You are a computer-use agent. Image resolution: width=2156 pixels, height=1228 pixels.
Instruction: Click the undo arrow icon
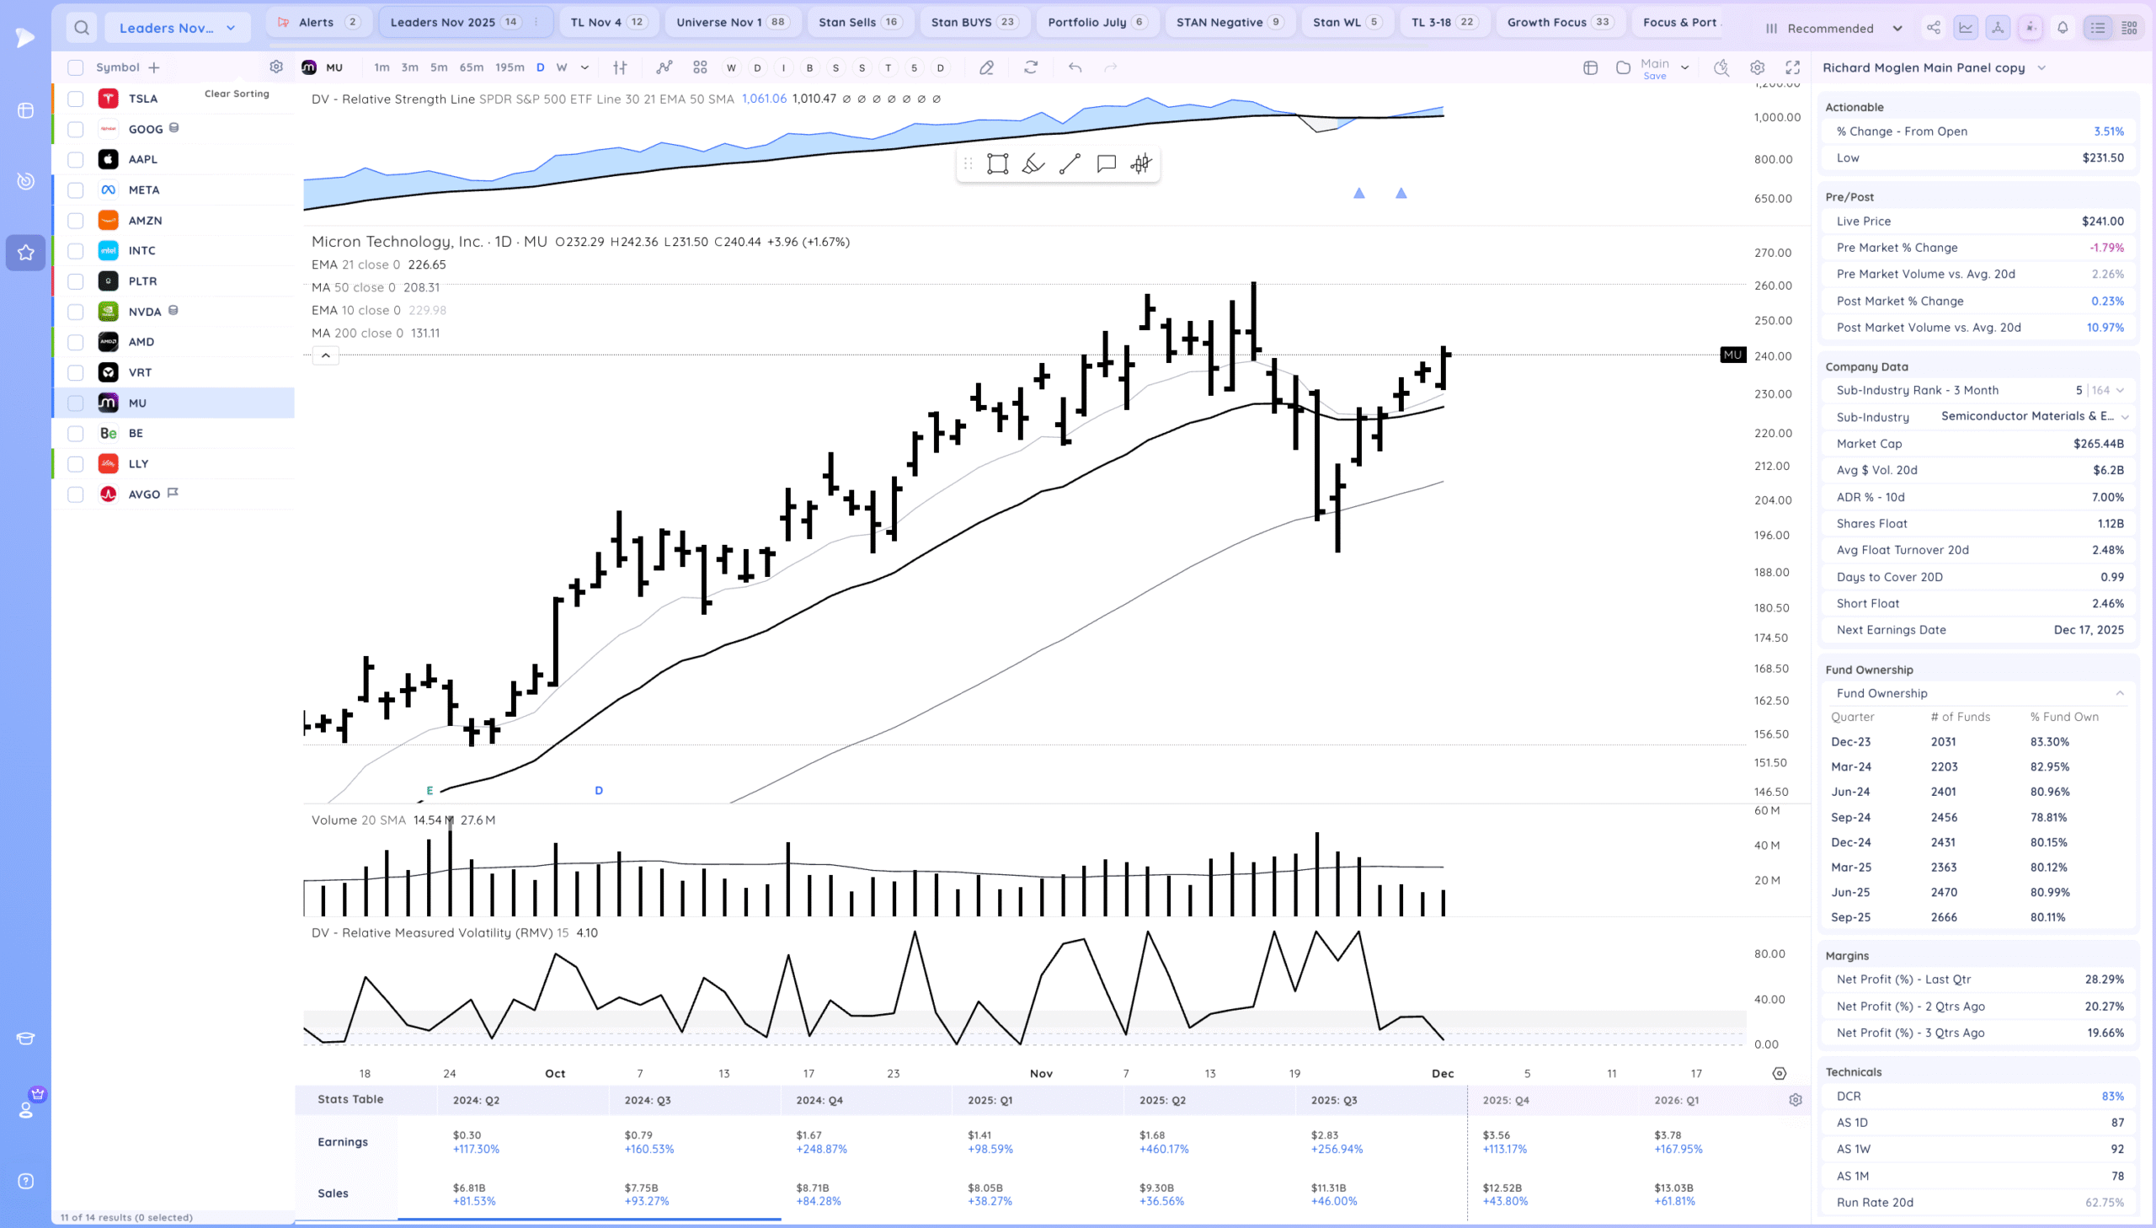click(1074, 67)
